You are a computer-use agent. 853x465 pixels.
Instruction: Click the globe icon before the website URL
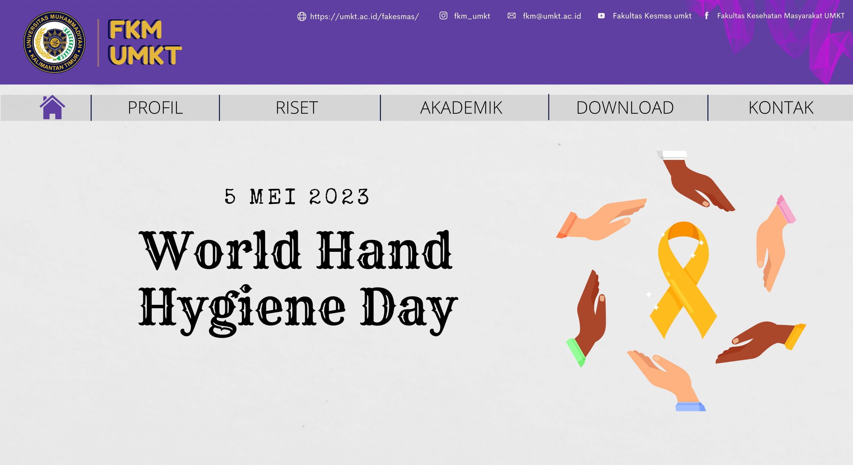click(x=302, y=16)
